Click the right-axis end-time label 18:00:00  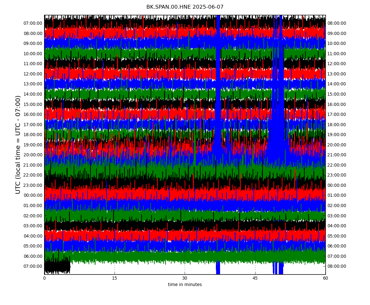[337, 125]
